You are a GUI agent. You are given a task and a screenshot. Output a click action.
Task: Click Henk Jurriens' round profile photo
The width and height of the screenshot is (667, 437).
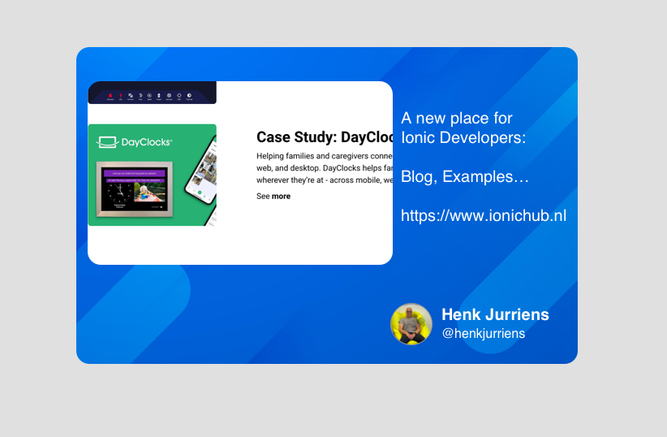point(411,324)
